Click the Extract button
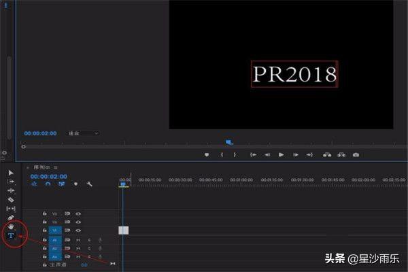Image resolution: width=408 pixels, height=272 pixels. point(341,155)
